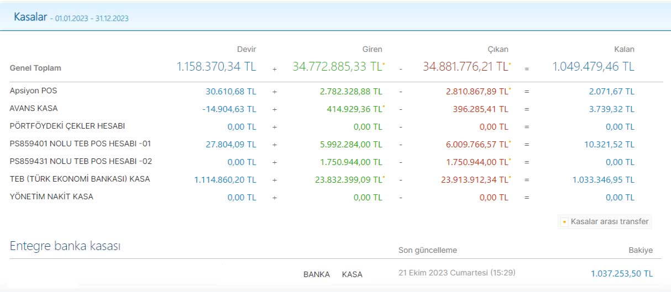Click the KASA label next to BANKA
Viewport: 671px width, 292px height.
352,274
